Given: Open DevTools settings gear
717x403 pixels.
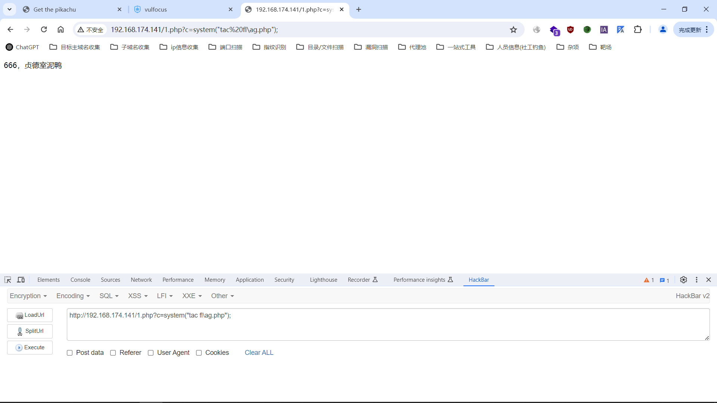Looking at the screenshot, I should pyautogui.click(x=683, y=280).
